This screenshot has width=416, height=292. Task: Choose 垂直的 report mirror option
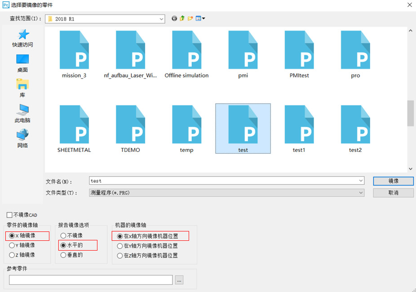(x=63, y=255)
